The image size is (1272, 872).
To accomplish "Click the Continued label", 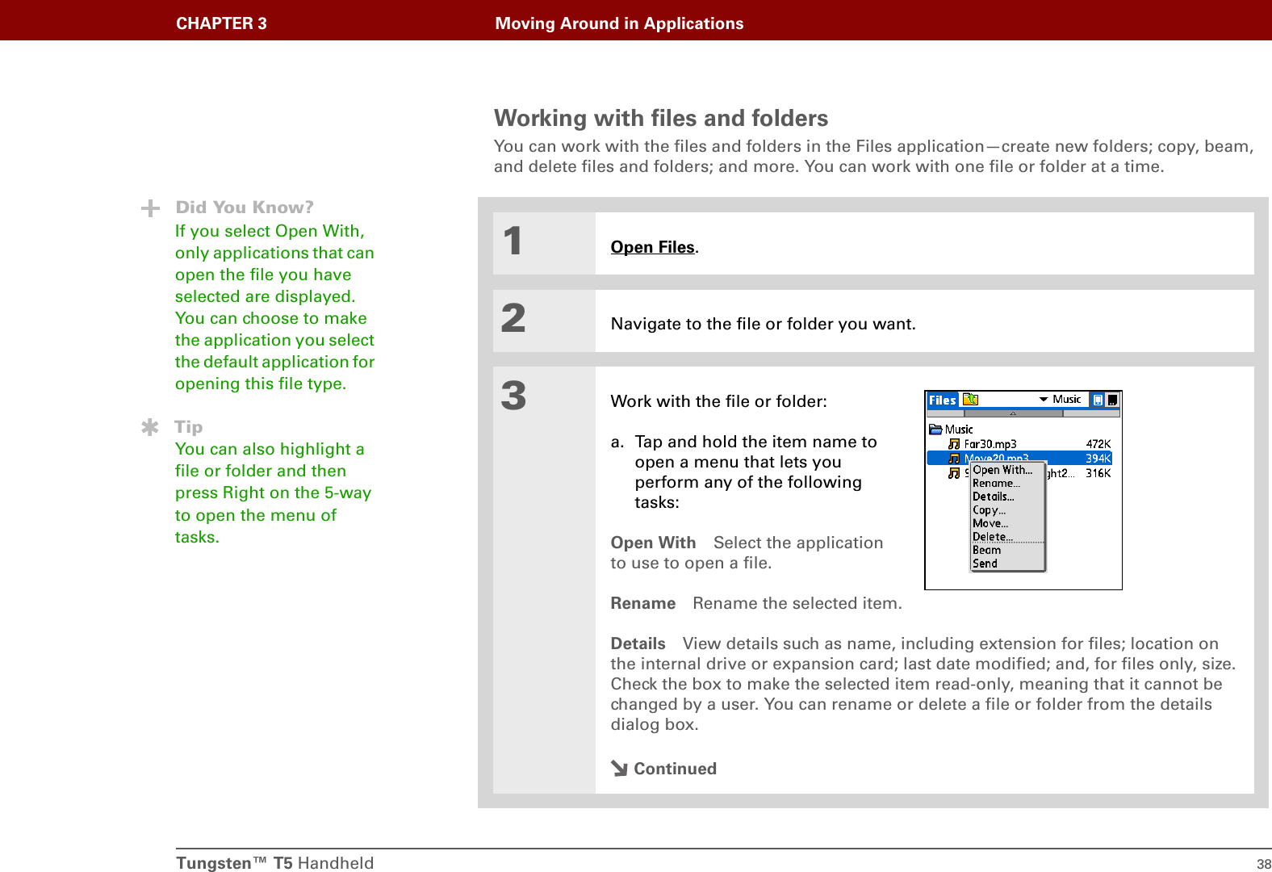I will tap(675, 769).
